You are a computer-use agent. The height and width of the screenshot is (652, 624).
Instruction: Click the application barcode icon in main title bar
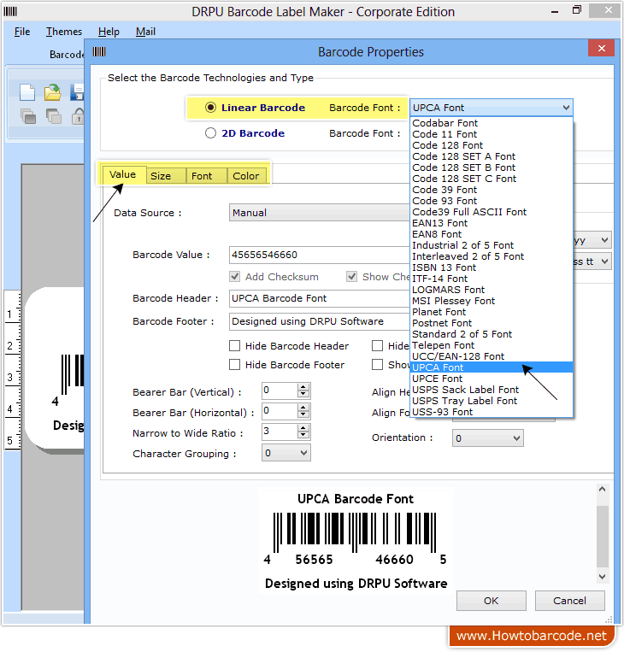pyautogui.click(x=10, y=11)
